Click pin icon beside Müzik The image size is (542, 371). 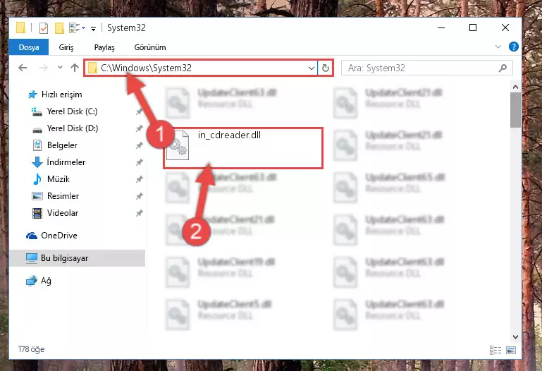140,179
